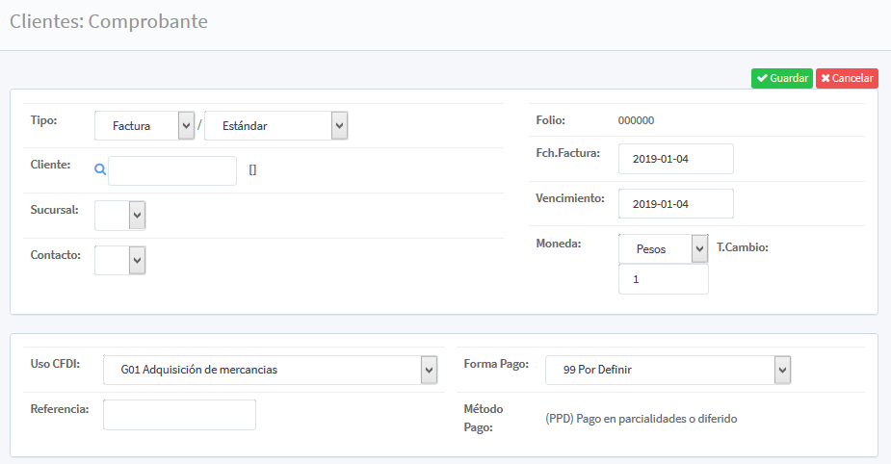
Task: Click the Referencia input box
Action: (x=179, y=415)
